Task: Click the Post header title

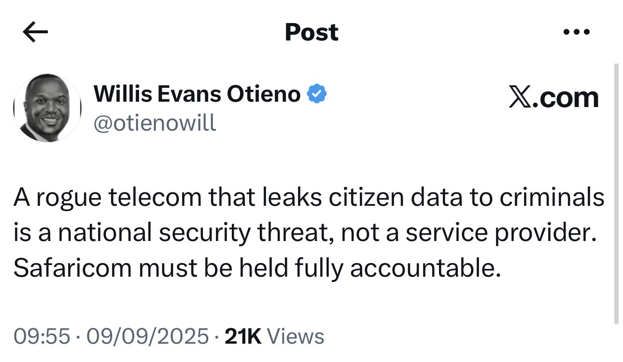Action: click(311, 32)
